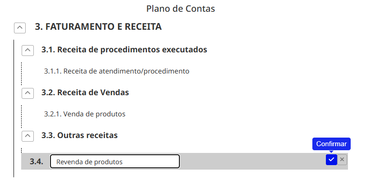Screen dimensions: 366x180
Task: Click the blue checkmark confirm icon
Action: (331, 160)
